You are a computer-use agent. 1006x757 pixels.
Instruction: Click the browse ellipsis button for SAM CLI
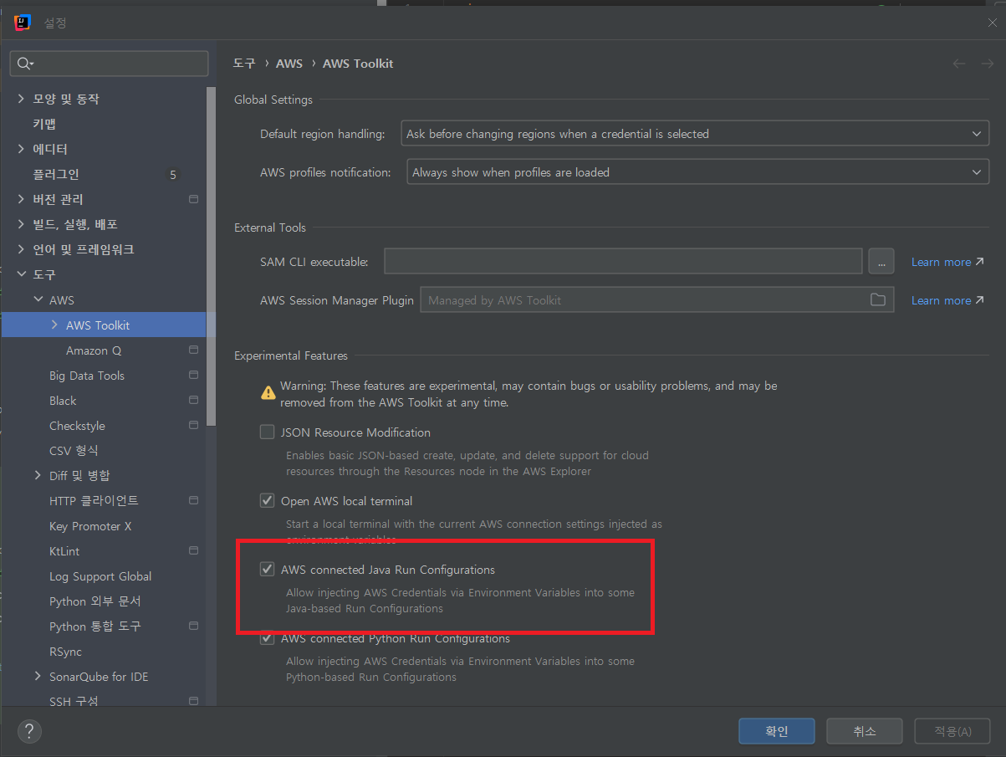[881, 262]
